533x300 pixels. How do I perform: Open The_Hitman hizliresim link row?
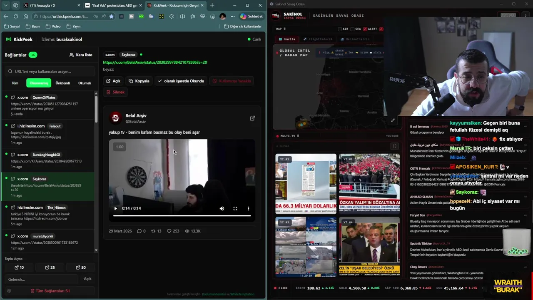point(48,215)
